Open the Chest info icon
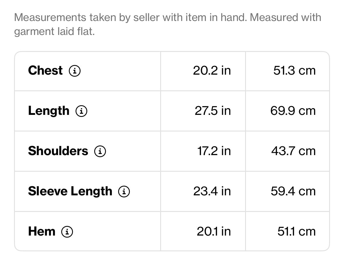344x272 pixels. click(75, 71)
